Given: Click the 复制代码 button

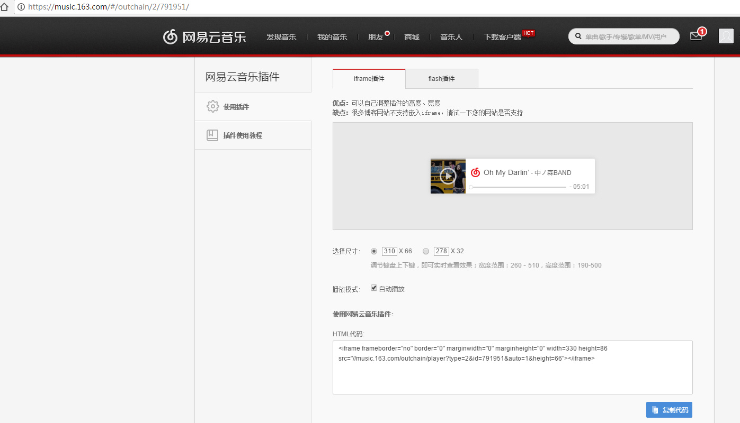Looking at the screenshot, I should coord(669,410).
